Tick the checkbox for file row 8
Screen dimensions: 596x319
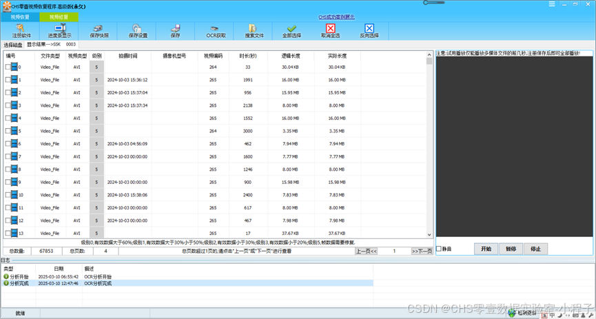(x=8, y=169)
